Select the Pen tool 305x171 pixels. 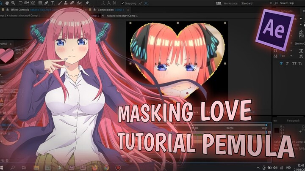(46, 3)
